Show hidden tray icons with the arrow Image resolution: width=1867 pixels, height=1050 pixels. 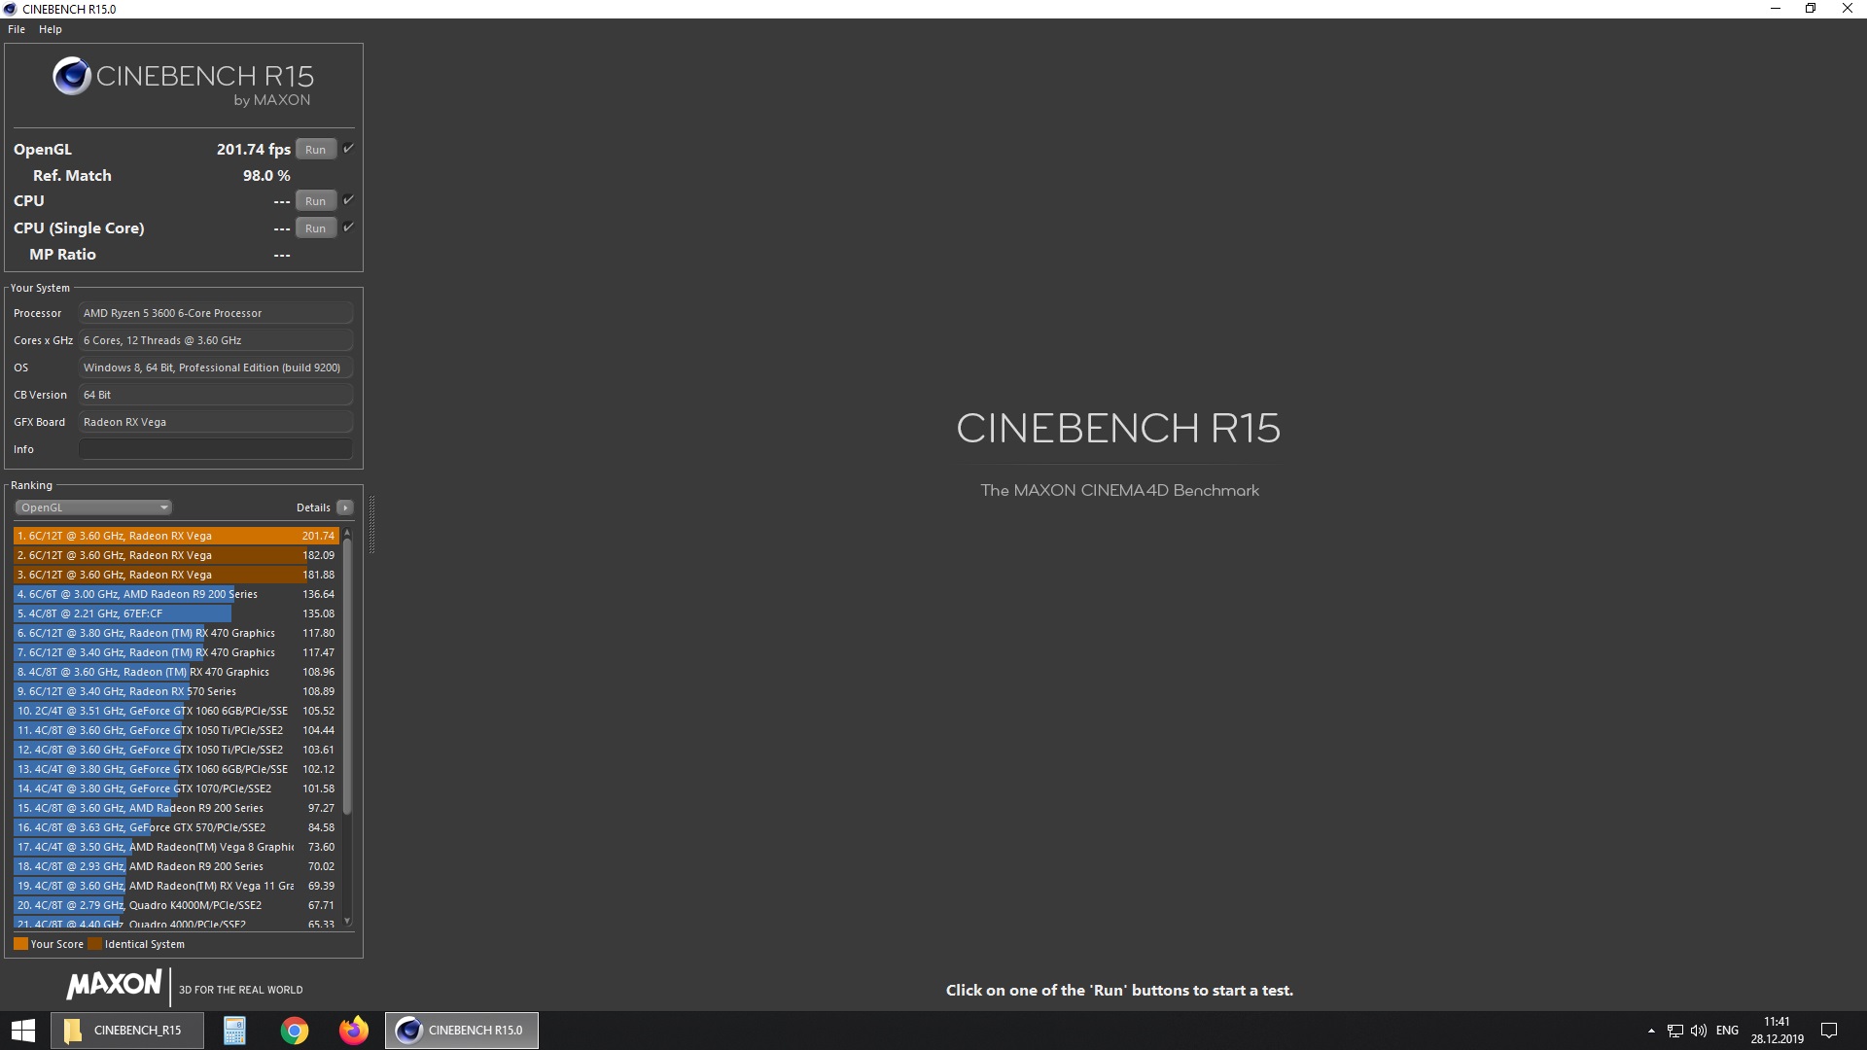pos(1651,1031)
